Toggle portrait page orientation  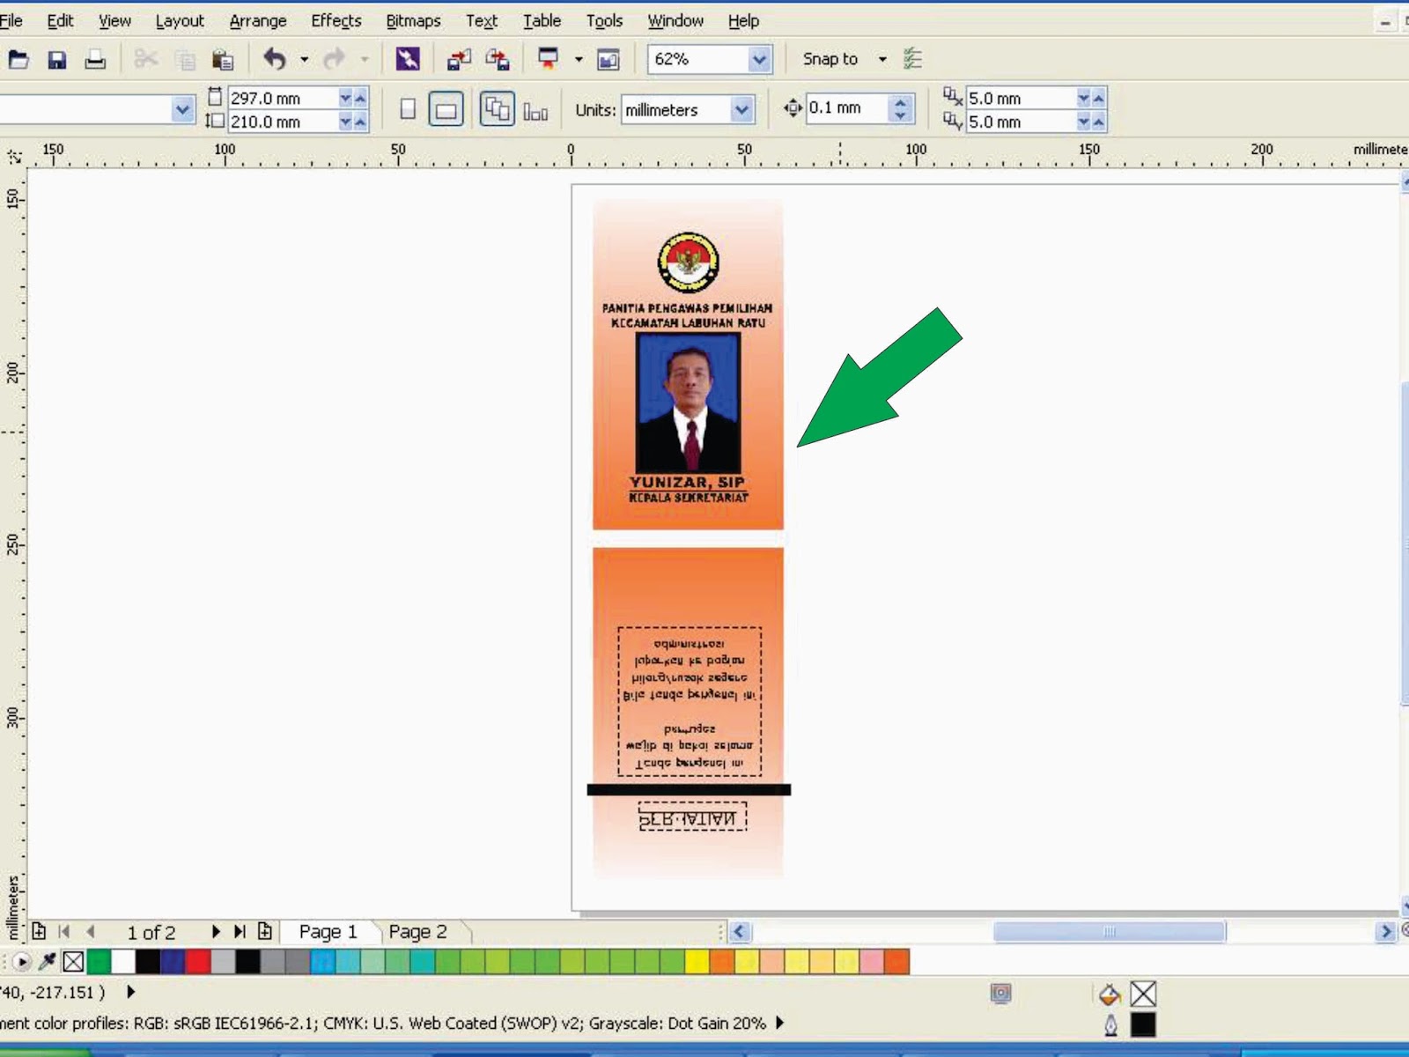click(408, 108)
